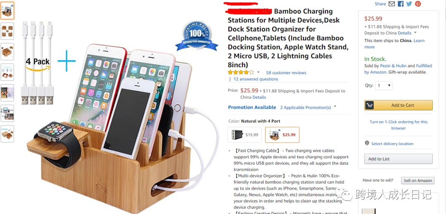Click the delivery location pin icon

[367, 143]
